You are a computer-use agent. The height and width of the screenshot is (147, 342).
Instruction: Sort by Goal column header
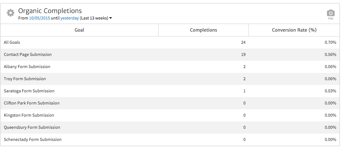coord(79,30)
